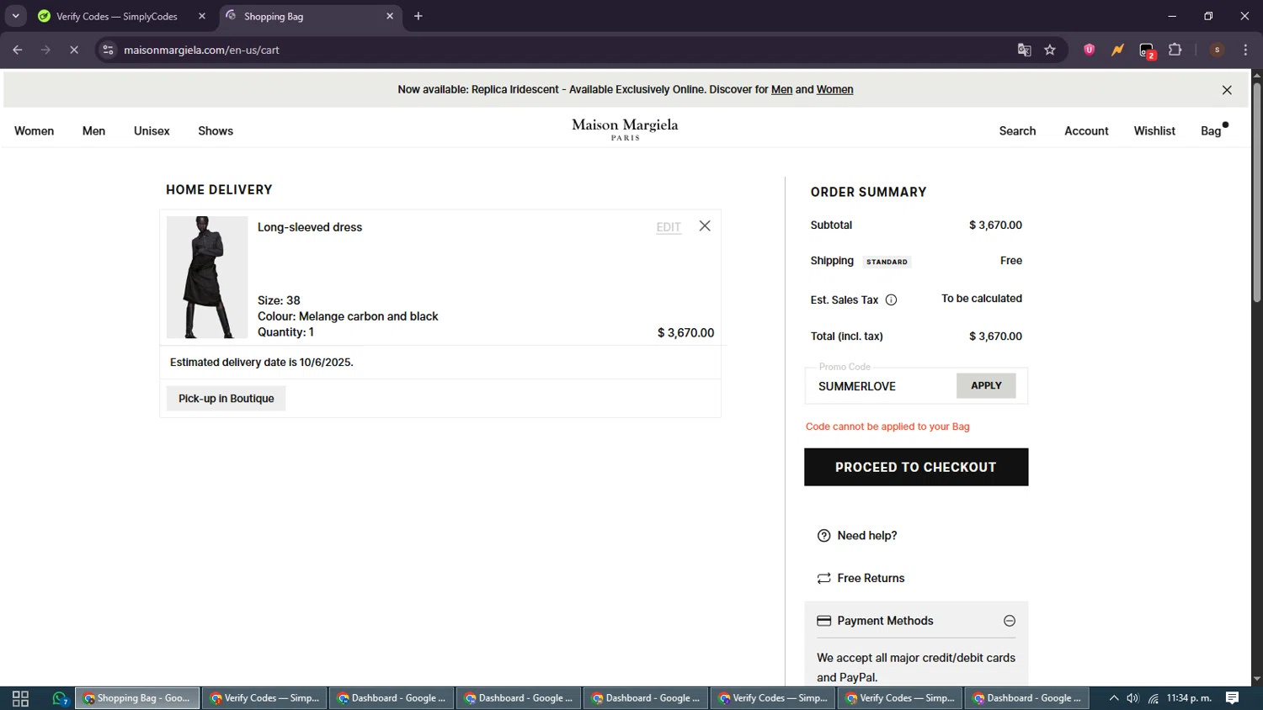Image resolution: width=1263 pixels, height=710 pixels.
Task: Follow the Men link in the banner
Action: click(x=781, y=90)
